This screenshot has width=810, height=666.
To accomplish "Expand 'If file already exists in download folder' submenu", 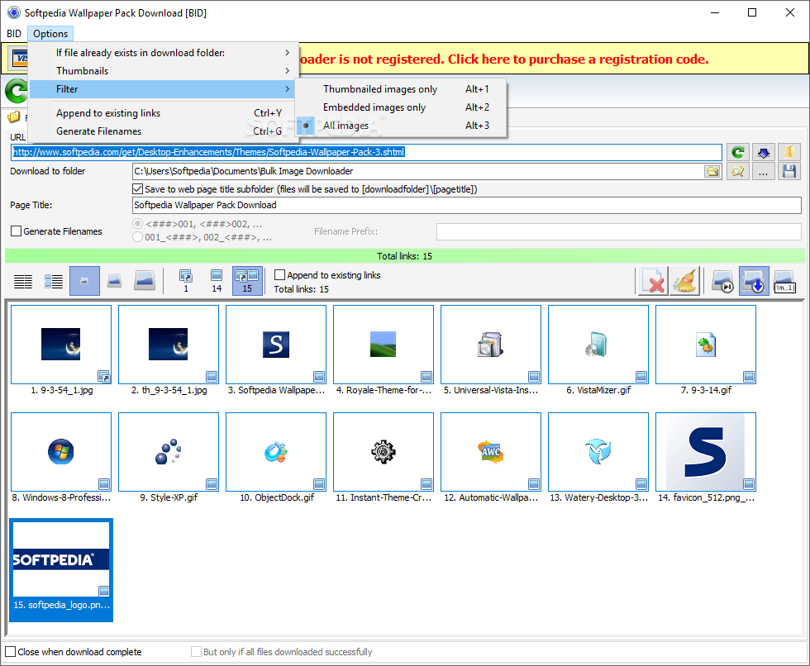I will click(x=162, y=53).
